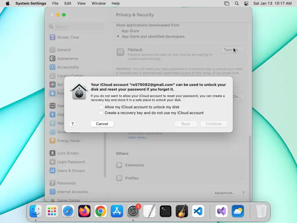Launch GarageBand from the Dock
This screenshot has height=223, width=297.
pos(182,211)
